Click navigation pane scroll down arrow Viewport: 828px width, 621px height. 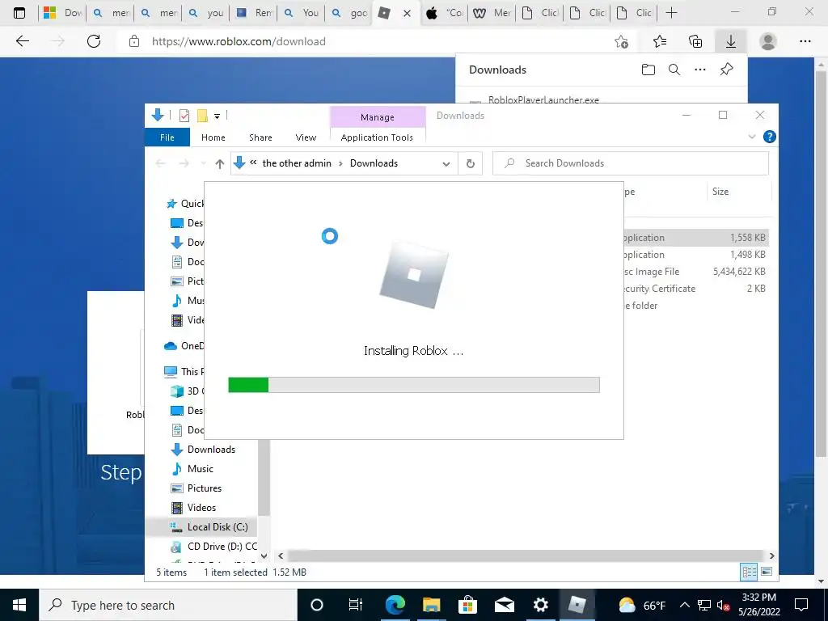[264, 556]
